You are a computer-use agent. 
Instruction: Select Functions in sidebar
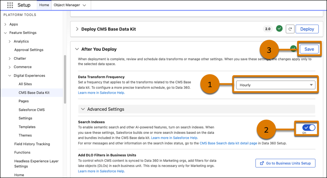point(22,153)
